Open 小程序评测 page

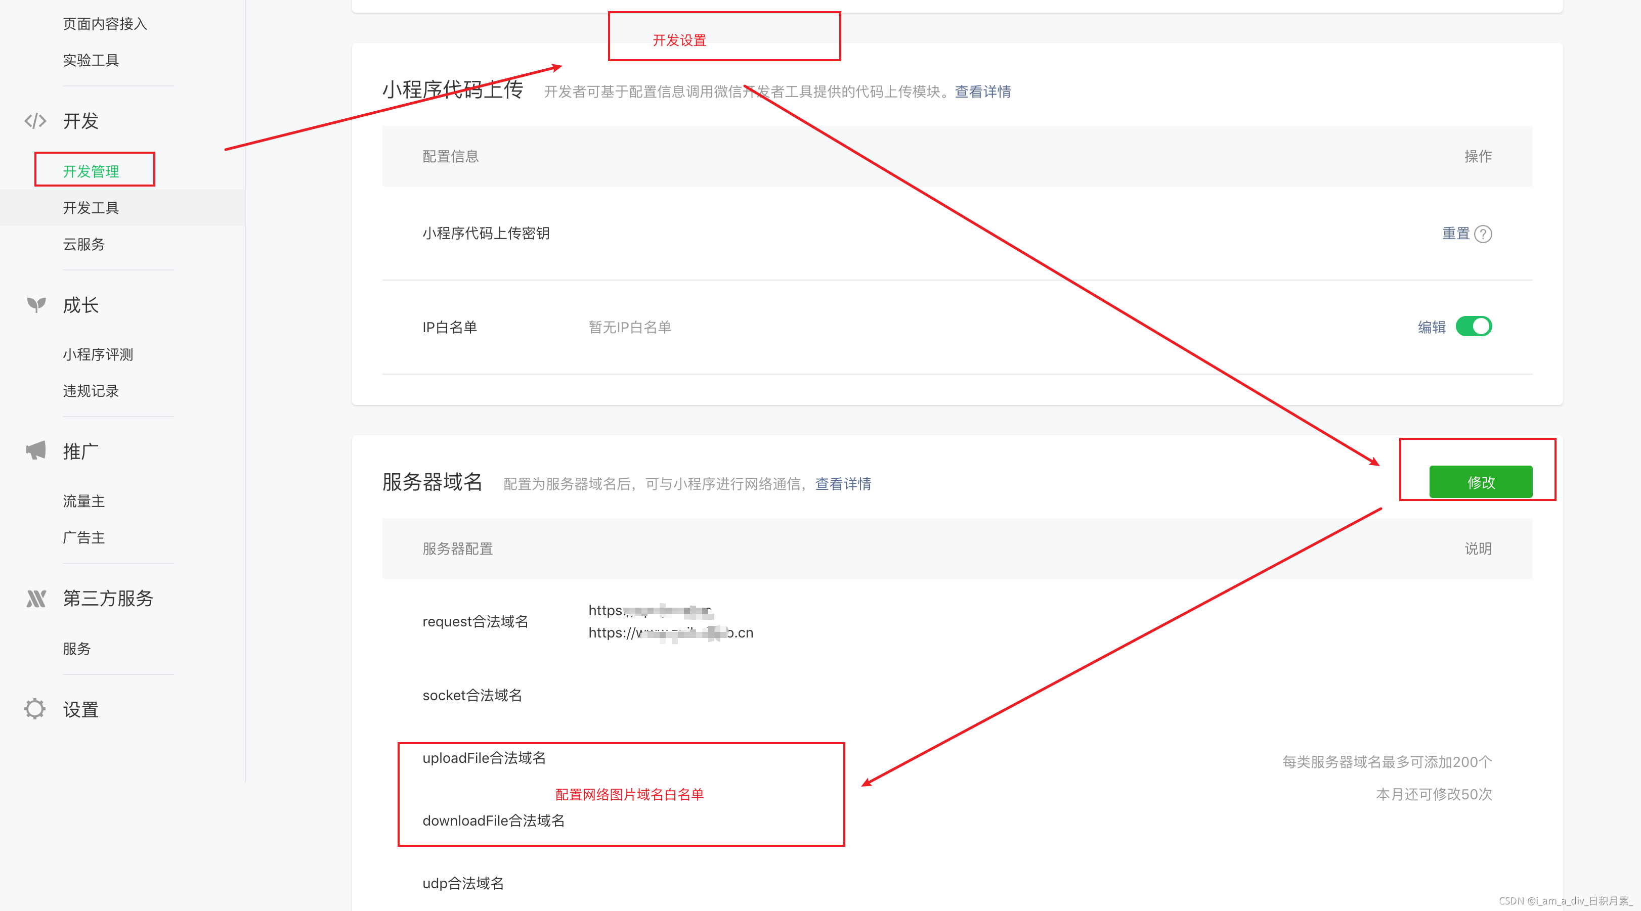(98, 354)
